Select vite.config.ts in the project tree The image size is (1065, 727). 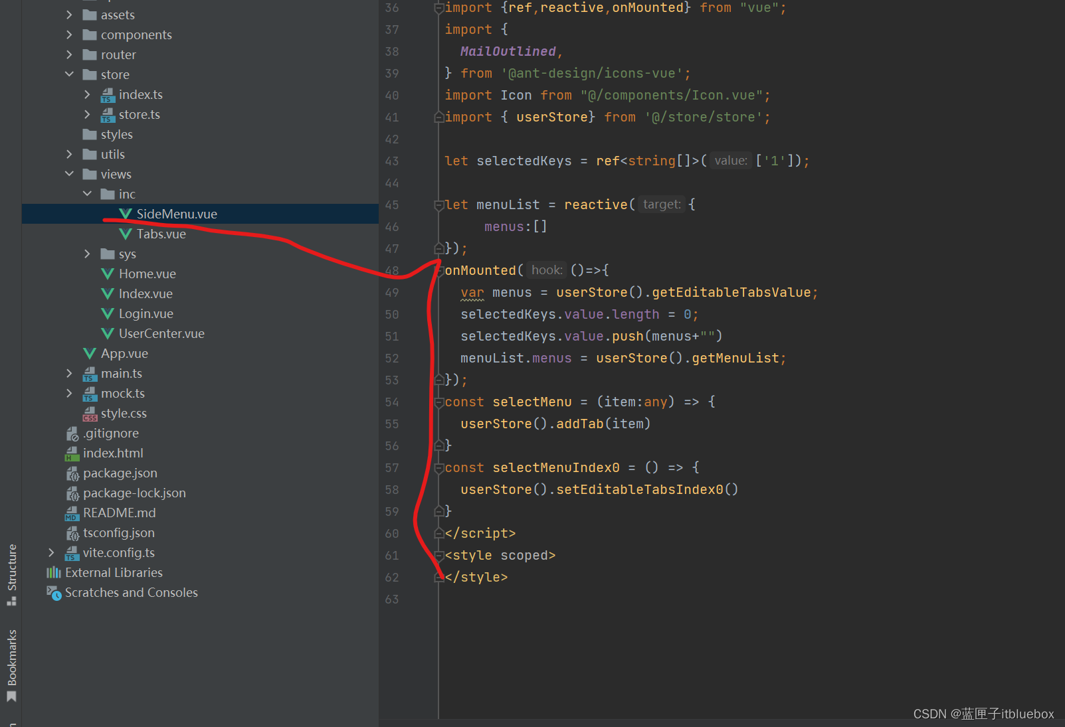pos(118,552)
